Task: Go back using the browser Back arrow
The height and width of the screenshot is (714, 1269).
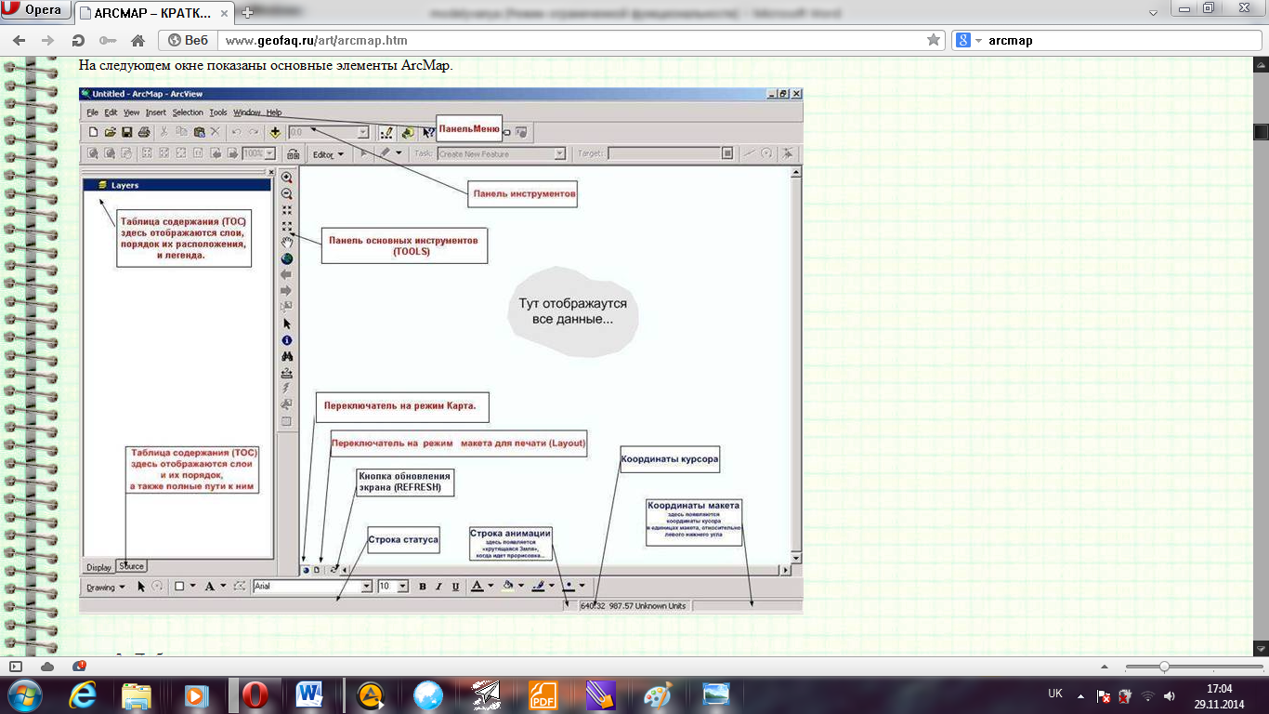Action: click(x=20, y=41)
